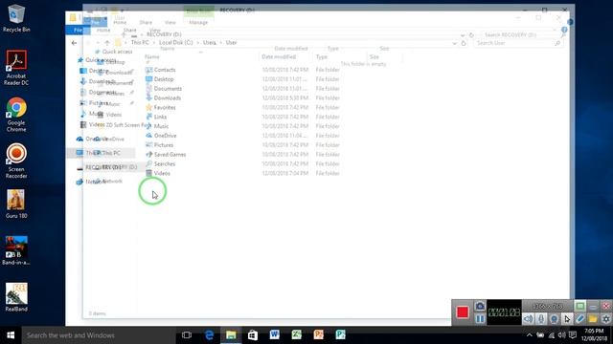Select the Searches folder

[164, 163]
